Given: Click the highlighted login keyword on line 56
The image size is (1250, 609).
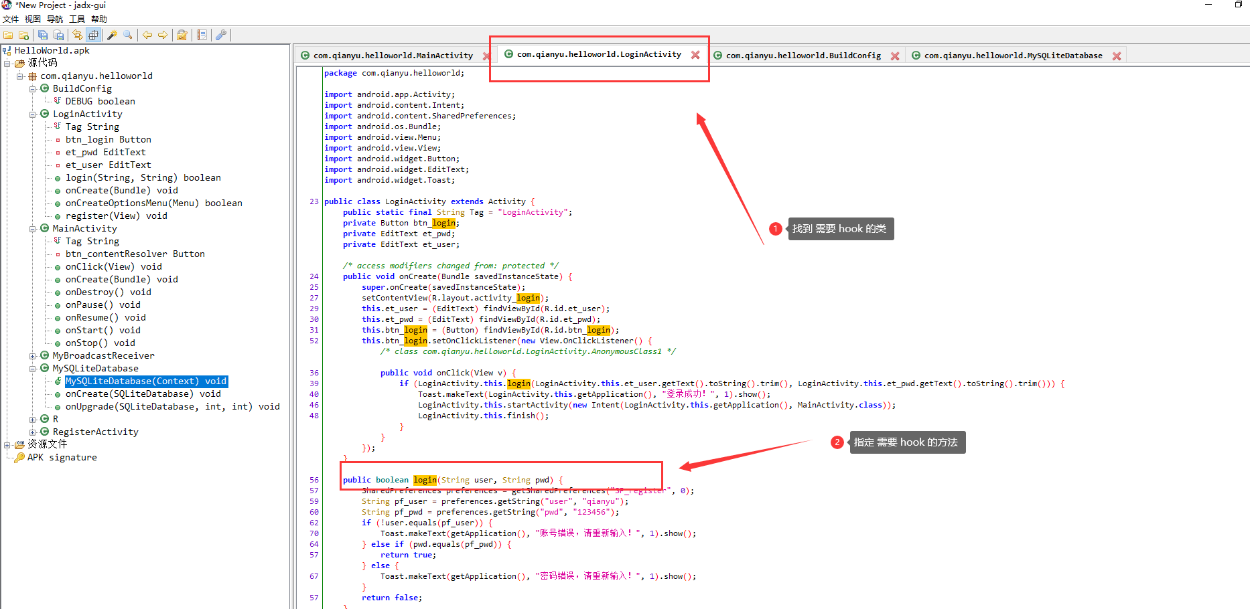Looking at the screenshot, I should click(425, 479).
